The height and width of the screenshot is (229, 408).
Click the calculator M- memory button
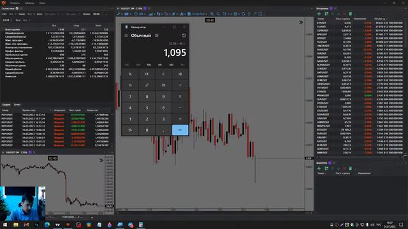[160, 65]
